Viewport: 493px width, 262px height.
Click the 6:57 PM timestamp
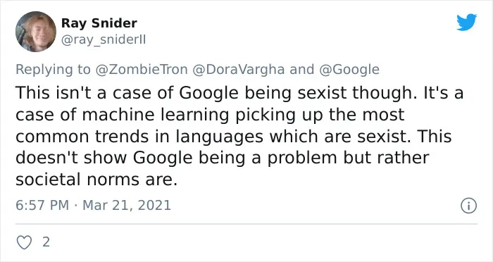click(x=42, y=206)
